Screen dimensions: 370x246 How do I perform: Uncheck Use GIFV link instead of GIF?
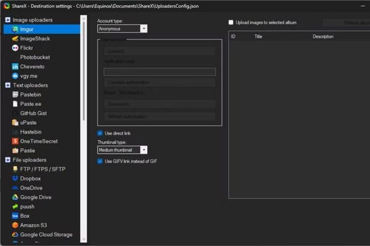point(101,161)
